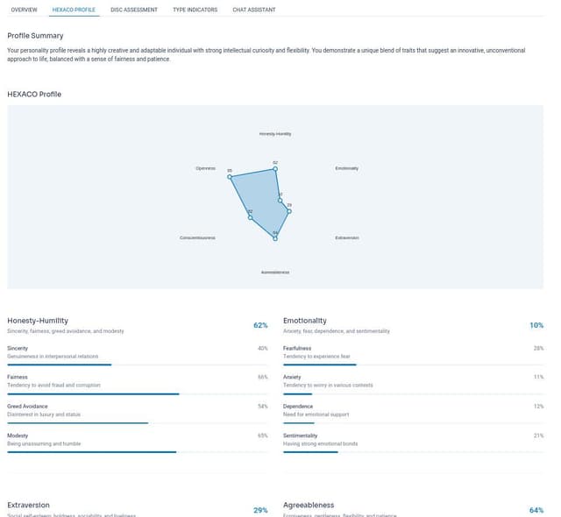Viewport: 561px width, 517px height.
Task: Open the Chat Assistant tab
Action: pyautogui.click(x=254, y=10)
